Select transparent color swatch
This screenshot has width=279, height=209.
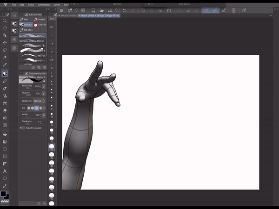tap(5, 202)
